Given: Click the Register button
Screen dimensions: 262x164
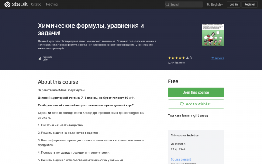Looking at the screenshot, I should [x=249, y=4].
